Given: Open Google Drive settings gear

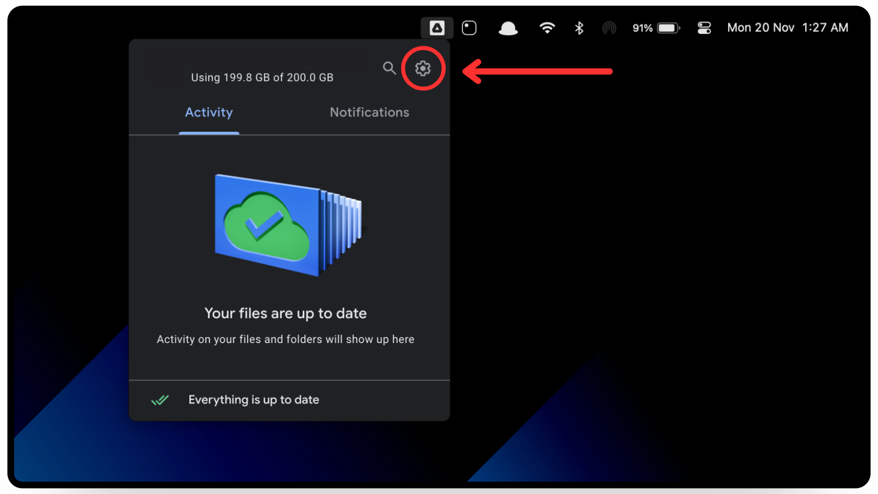Looking at the screenshot, I should coord(423,68).
